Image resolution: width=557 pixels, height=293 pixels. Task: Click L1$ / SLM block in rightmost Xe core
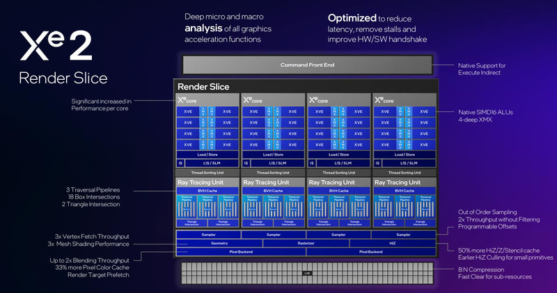click(x=409, y=163)
